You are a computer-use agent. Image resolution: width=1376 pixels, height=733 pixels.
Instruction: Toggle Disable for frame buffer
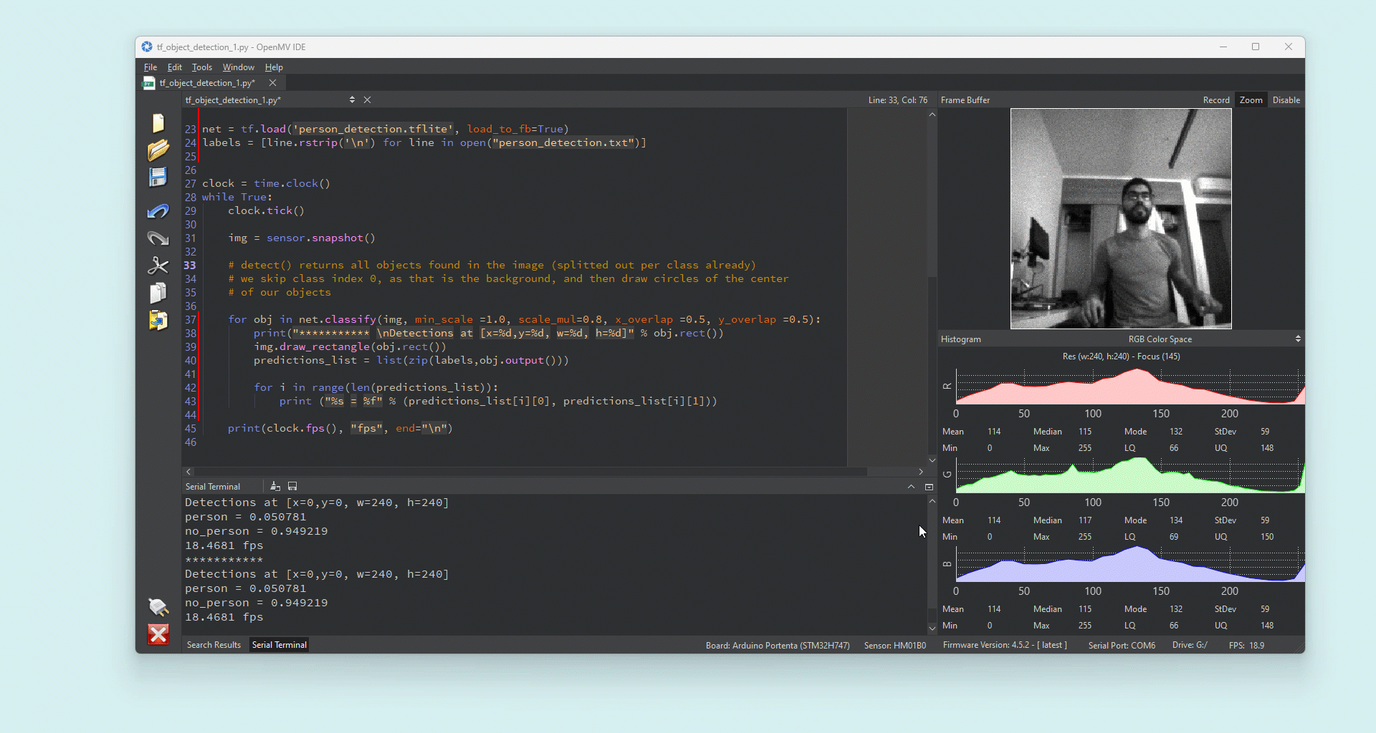pos(1286,100)
